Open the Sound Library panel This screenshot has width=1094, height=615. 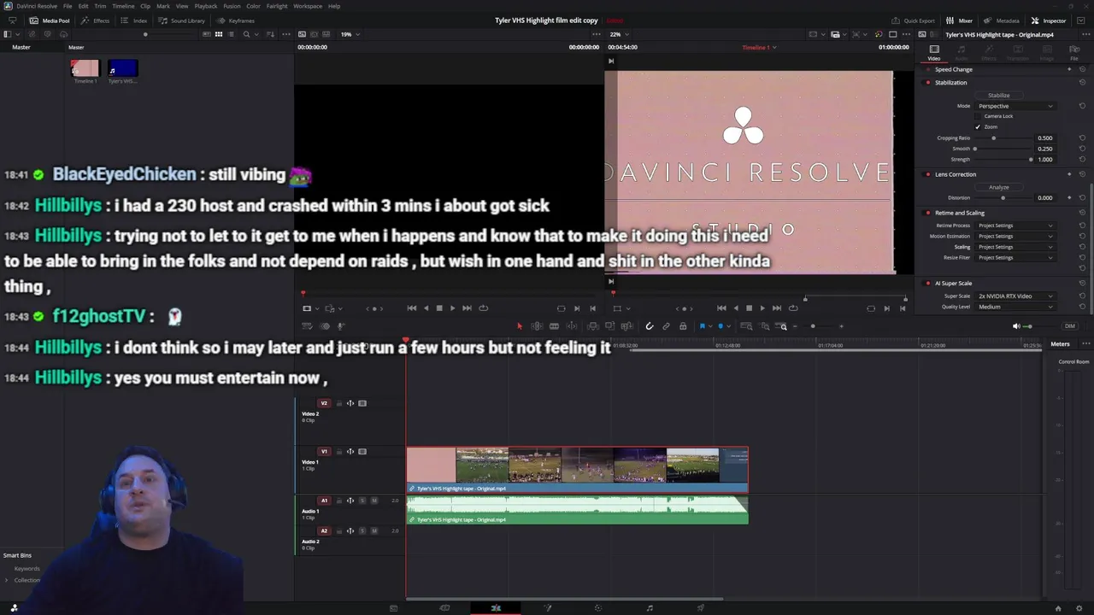(181, 20)
